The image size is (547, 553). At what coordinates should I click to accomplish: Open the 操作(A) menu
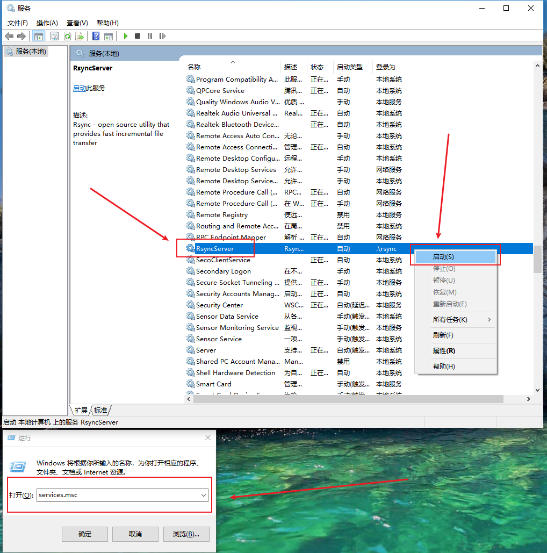(x=47, y=23)
